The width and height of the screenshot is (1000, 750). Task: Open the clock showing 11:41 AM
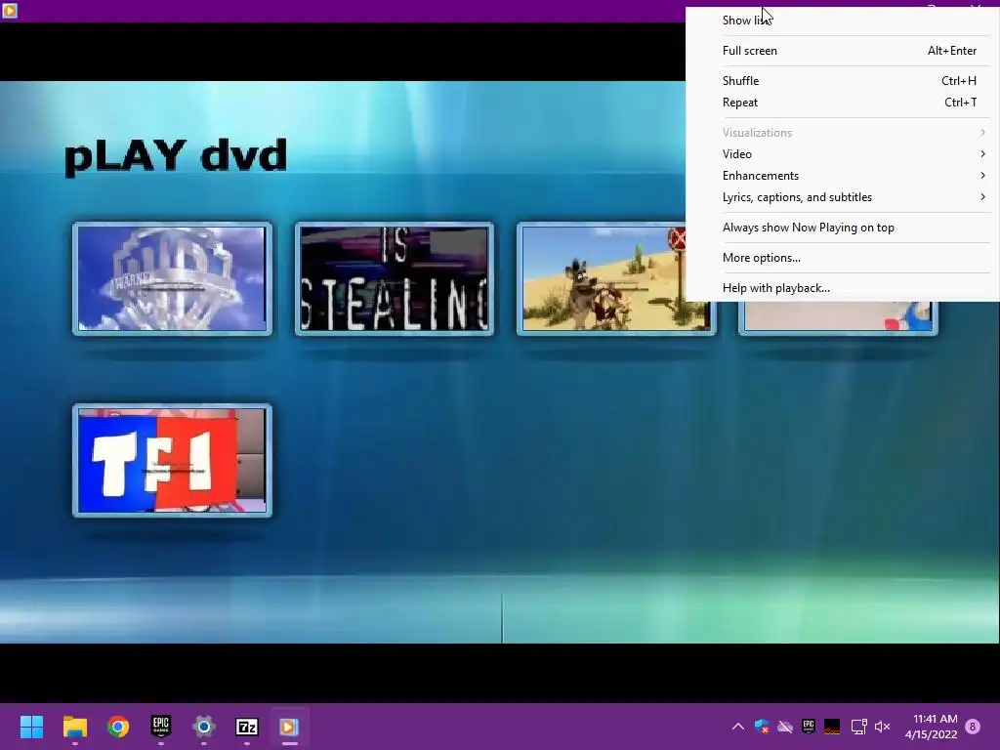click(x=931, y=727)
